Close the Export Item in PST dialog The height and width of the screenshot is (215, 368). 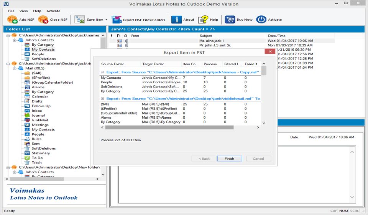point(270,51)
